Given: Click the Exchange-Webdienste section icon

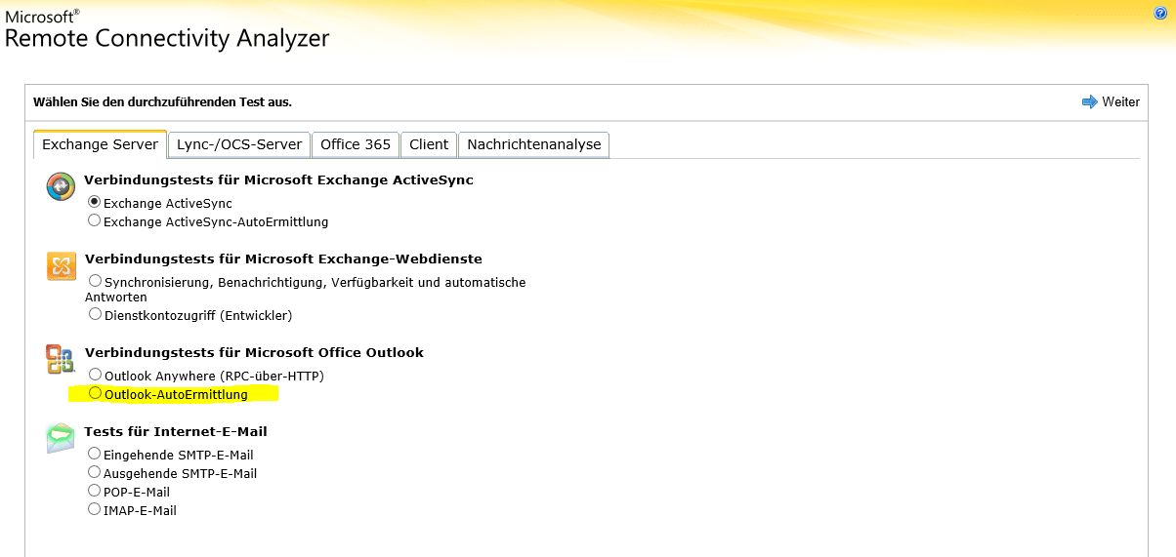Looking at the screenshot, I should [x=61, y=265].
